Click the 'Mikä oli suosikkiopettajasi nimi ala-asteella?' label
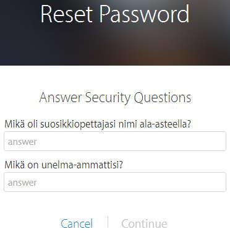230x234 pixels. point(98,124)
